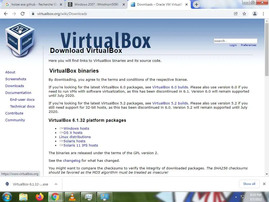Open File Explorer from the taskbar
The image size is (269, 202).
point(23,197)
